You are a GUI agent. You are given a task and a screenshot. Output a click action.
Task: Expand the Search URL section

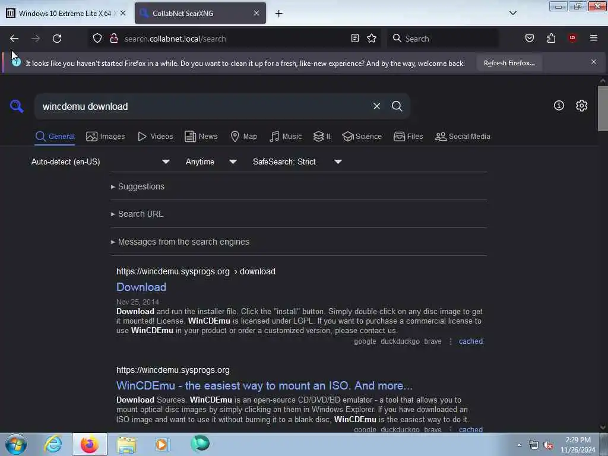point(137,214)
